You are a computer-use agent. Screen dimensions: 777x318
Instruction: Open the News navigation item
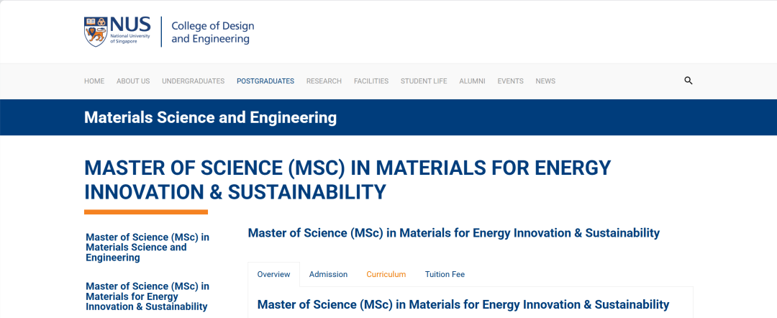[545, 81]
